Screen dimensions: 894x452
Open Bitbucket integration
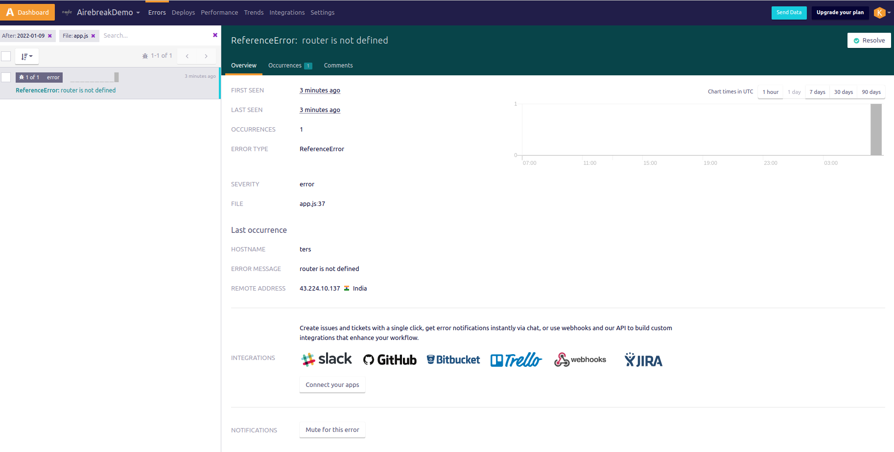[x=453, y=359]
